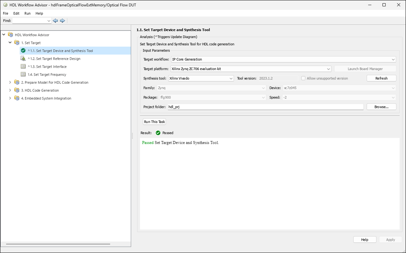Click the panel splitter grip handle

tap(132, 136)
